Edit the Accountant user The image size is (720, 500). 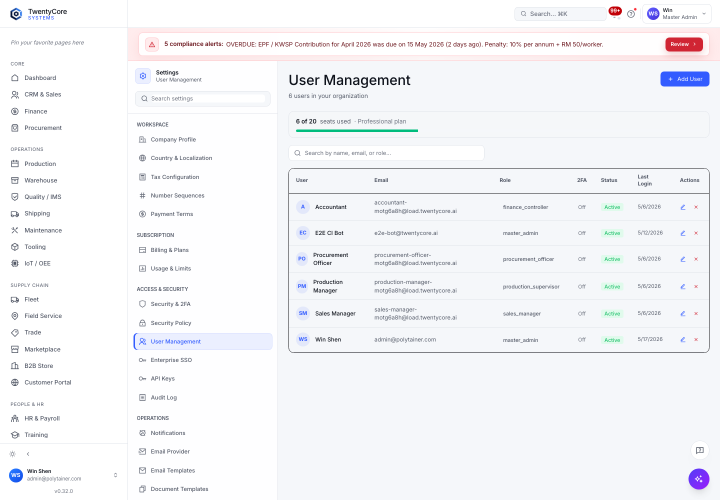click(x=682, y=207)
